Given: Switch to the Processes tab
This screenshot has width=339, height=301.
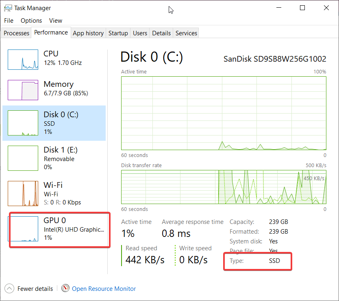Looking at the screenshot, I should tap(16, 33).
